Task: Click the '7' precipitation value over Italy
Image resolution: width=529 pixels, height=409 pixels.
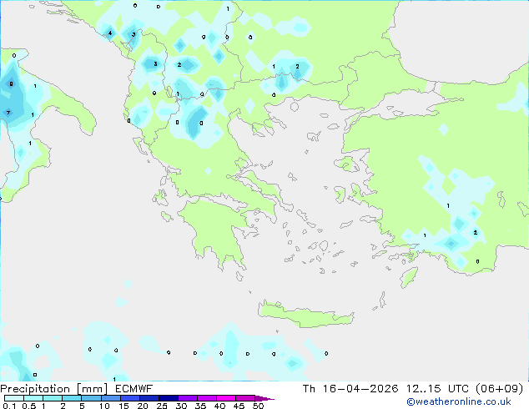Action: 8,113
